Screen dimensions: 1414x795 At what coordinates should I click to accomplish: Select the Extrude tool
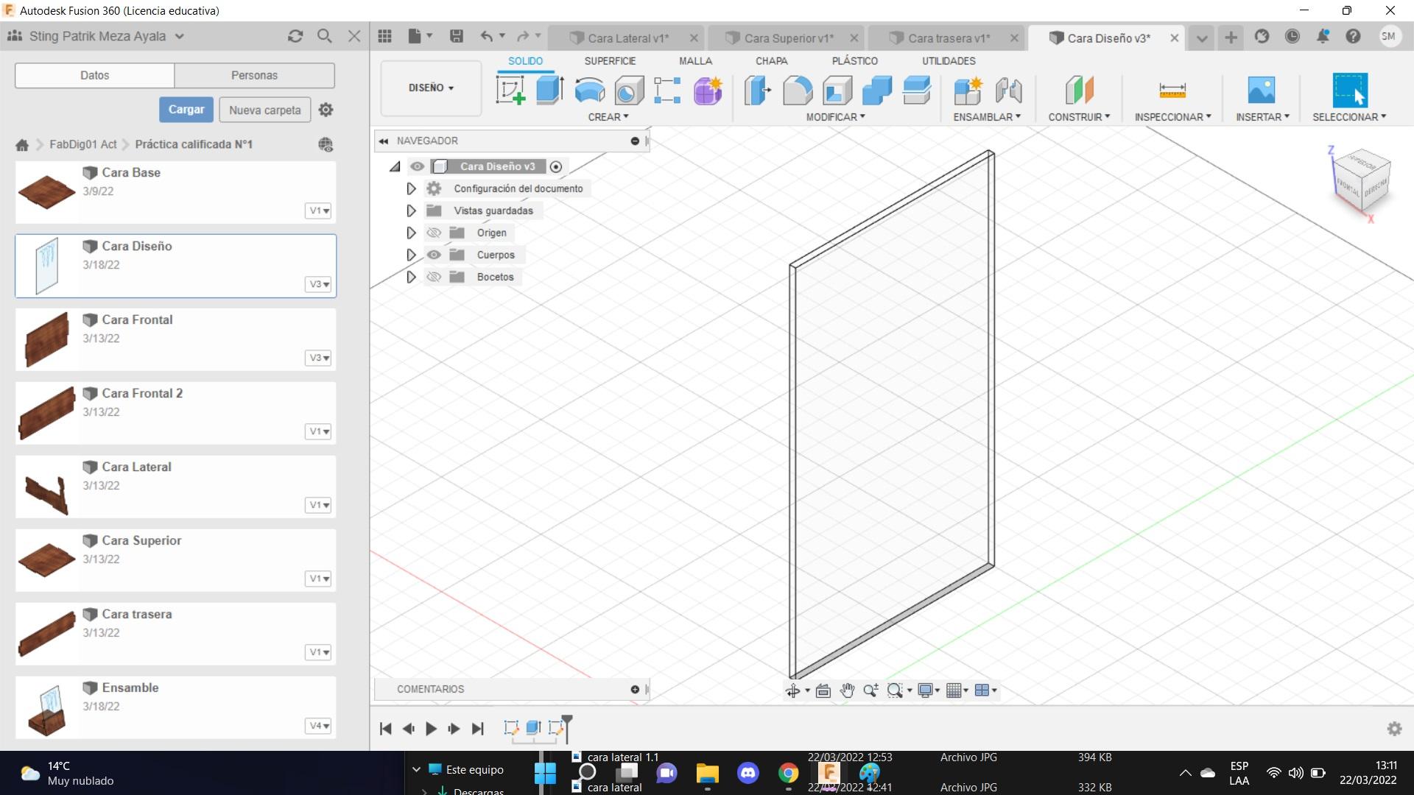point(548,90)
